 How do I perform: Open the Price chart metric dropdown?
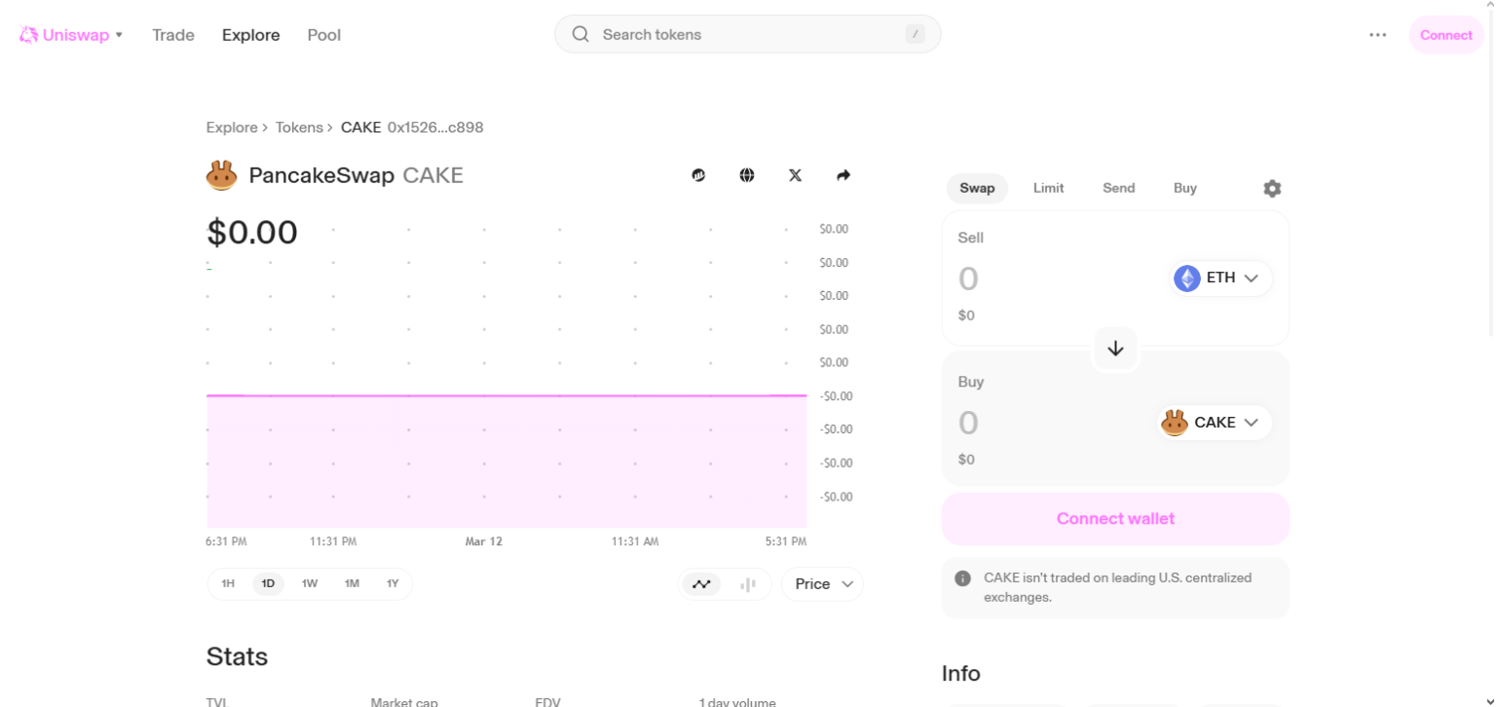[x=821, y=583]
